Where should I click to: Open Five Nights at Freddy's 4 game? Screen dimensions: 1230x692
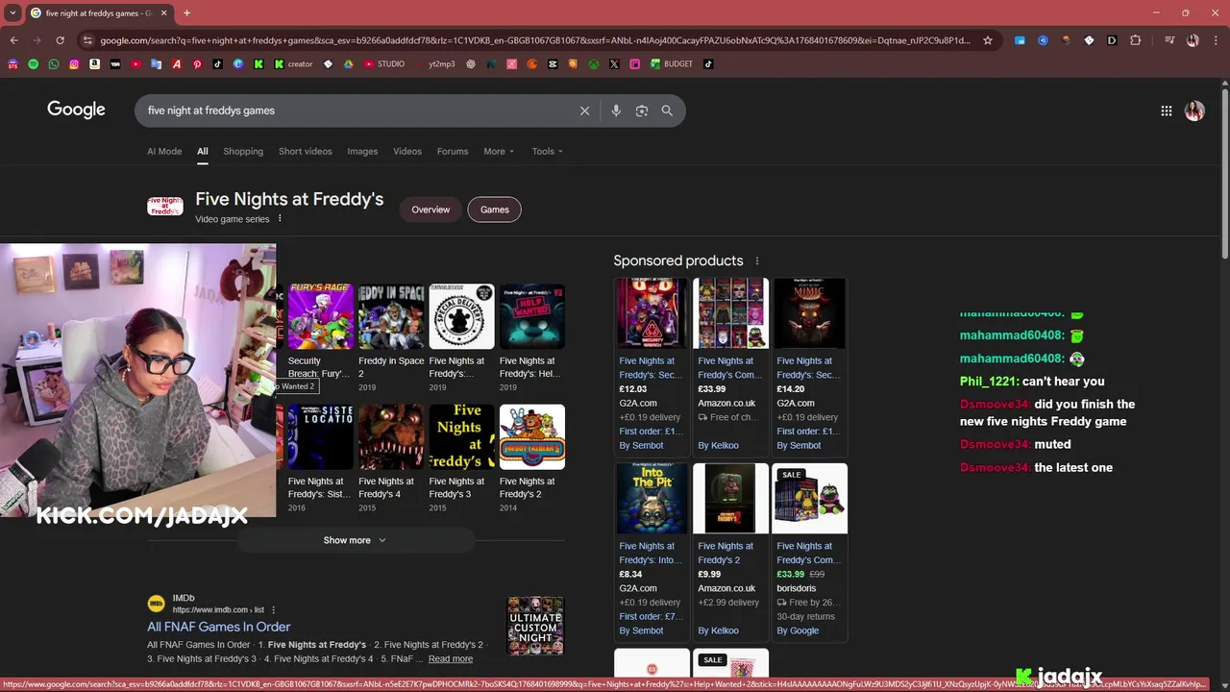coord(391,458)
